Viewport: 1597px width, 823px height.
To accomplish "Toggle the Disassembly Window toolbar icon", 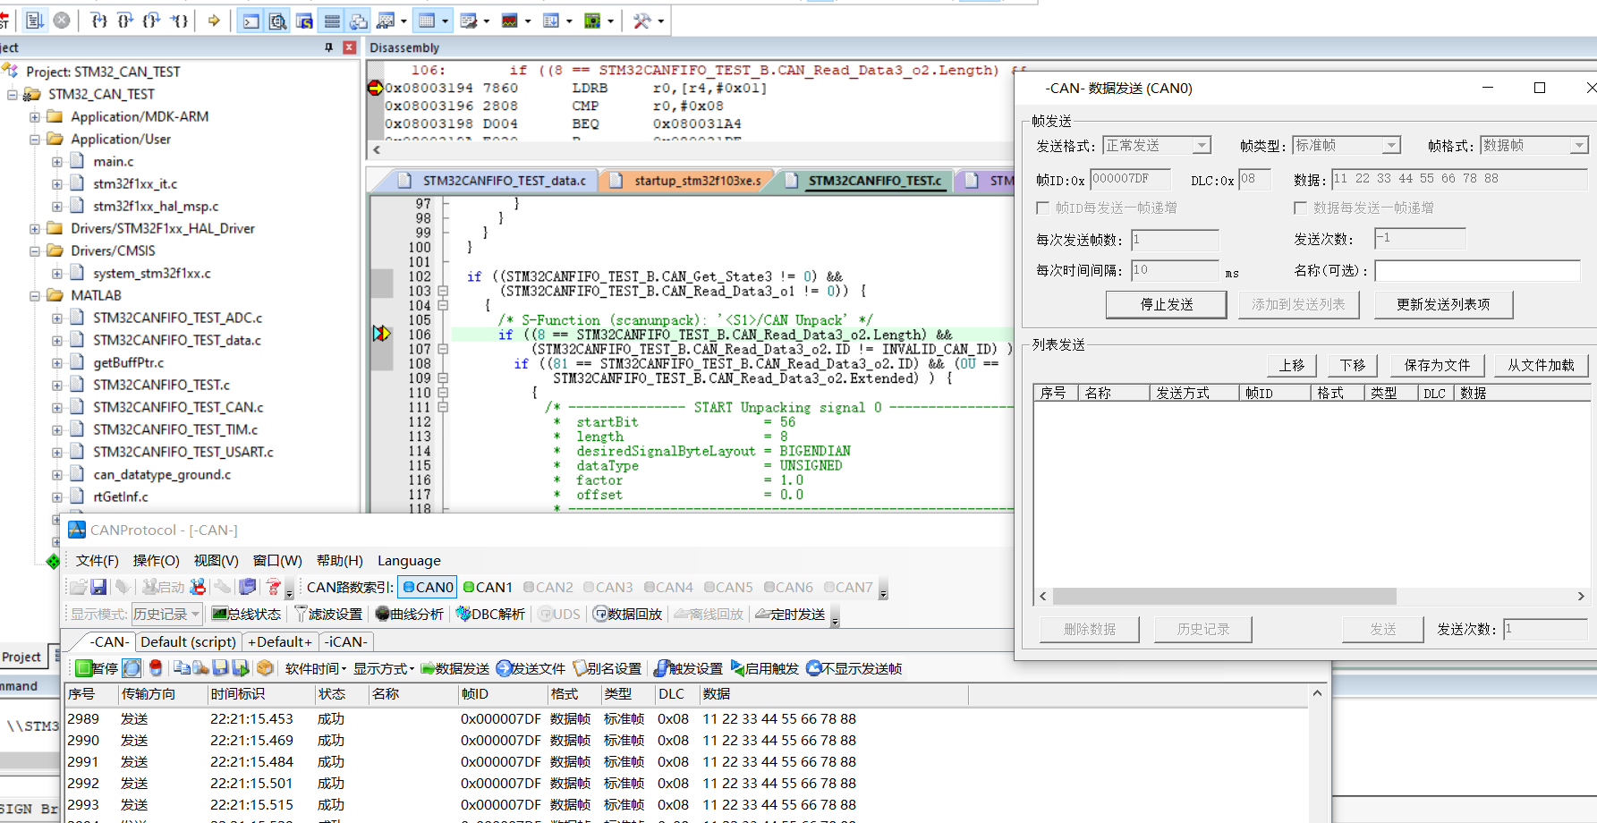I will [x=278, y=21].
